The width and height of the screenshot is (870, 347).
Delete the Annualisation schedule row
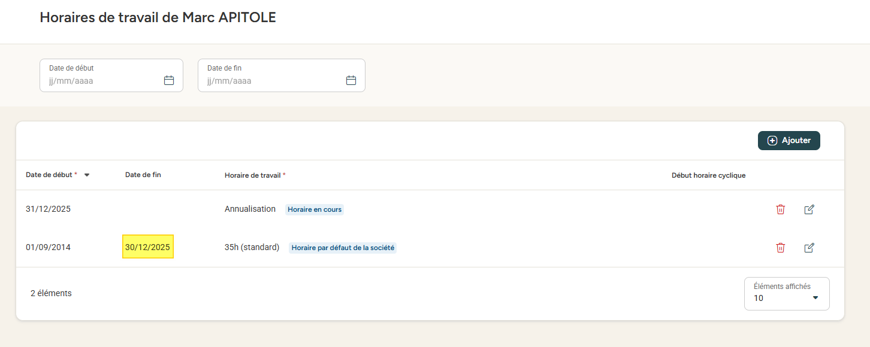(780, 209)
